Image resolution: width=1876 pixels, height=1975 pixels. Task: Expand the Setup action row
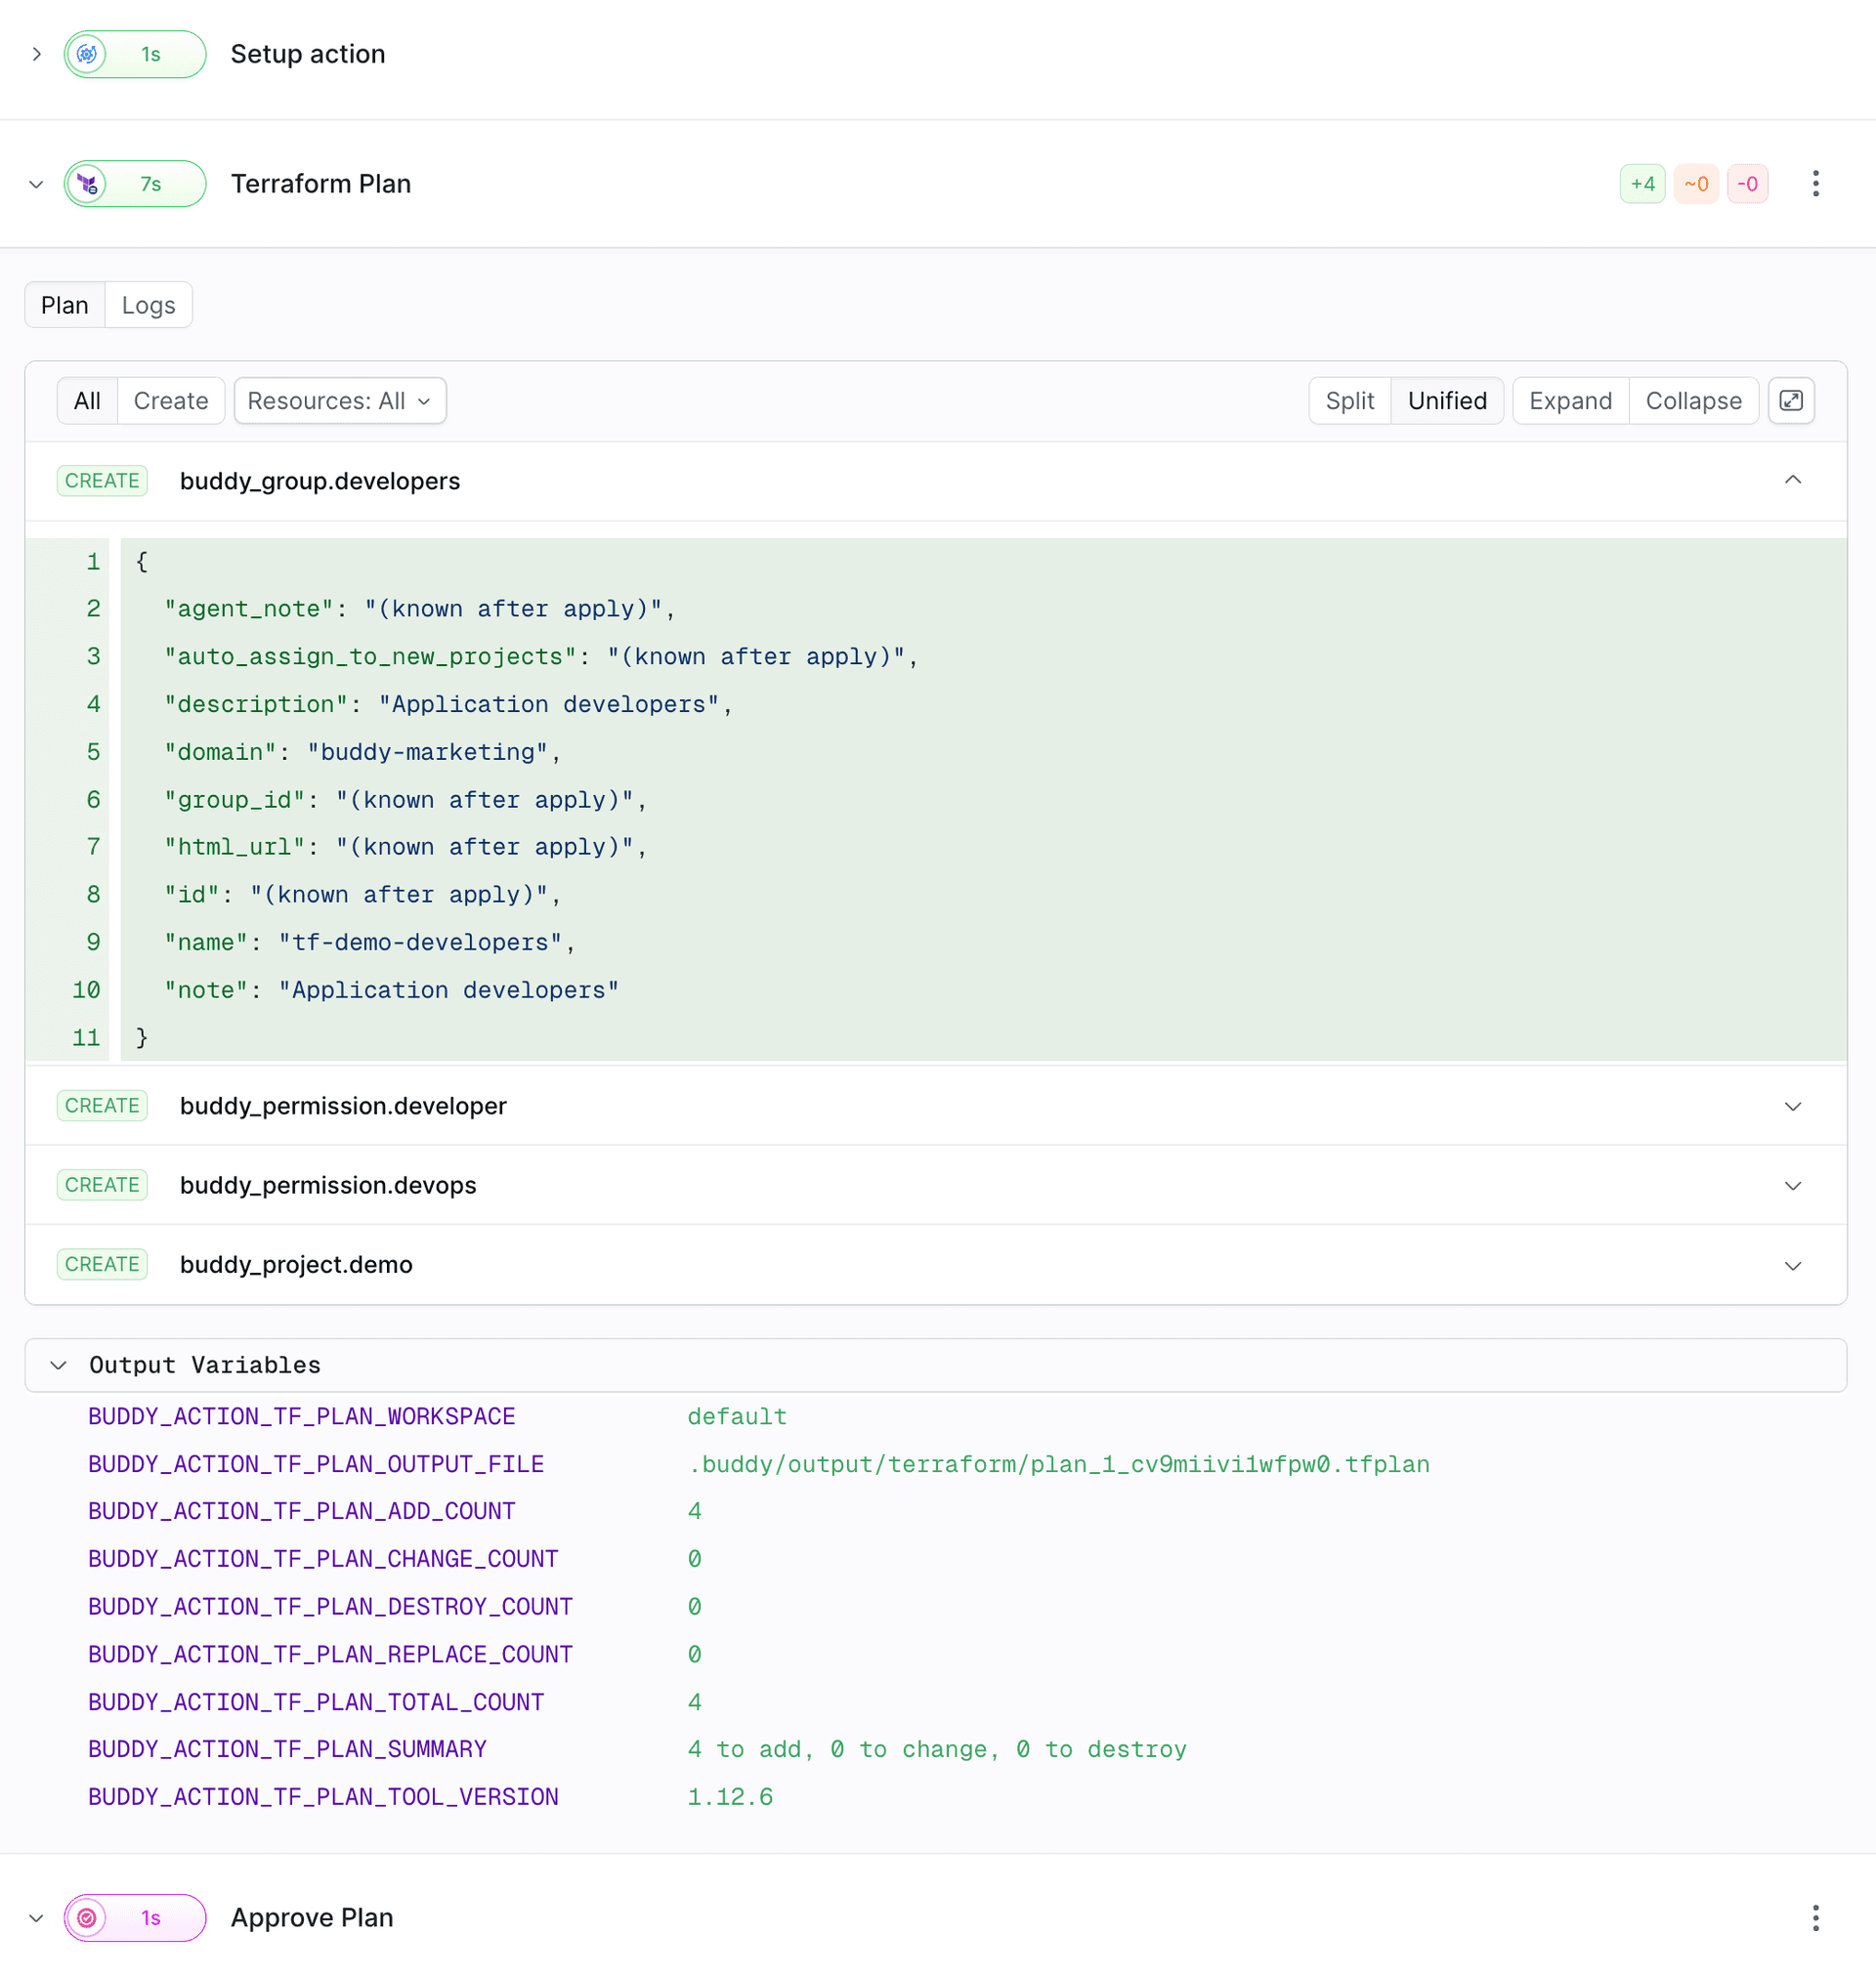[36, 54]
